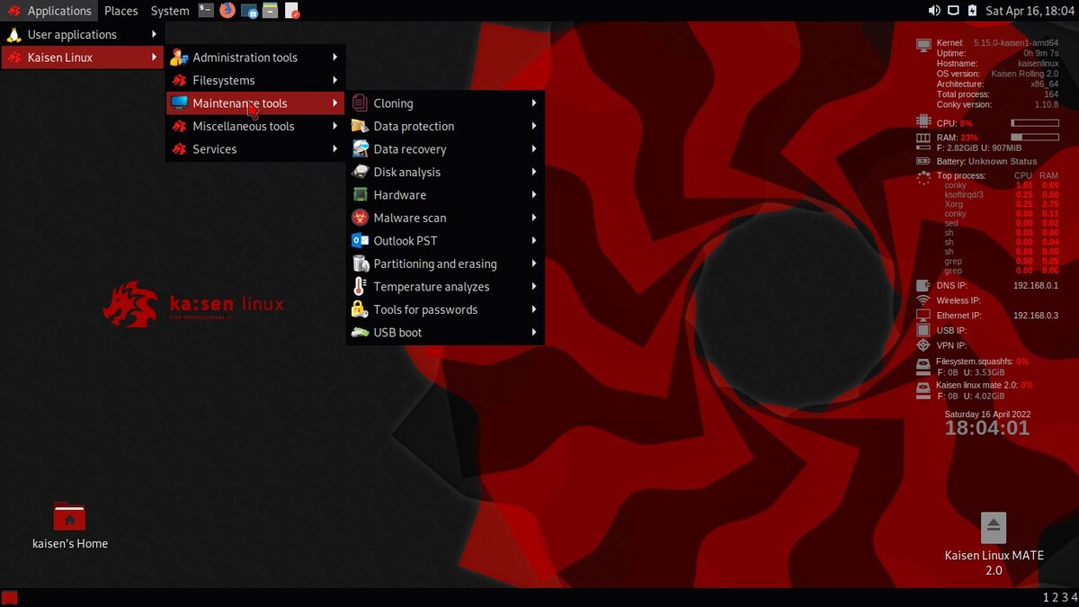Switch to workspace 4
This screenshot has height=607, width=1079.
click(x=1074, y=597)
